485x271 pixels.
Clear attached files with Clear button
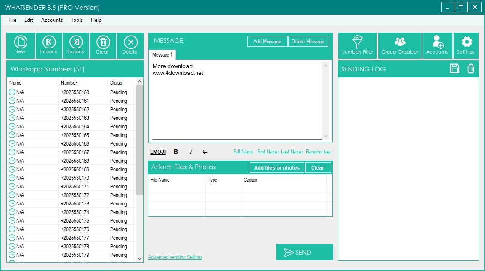pos(318,167)
